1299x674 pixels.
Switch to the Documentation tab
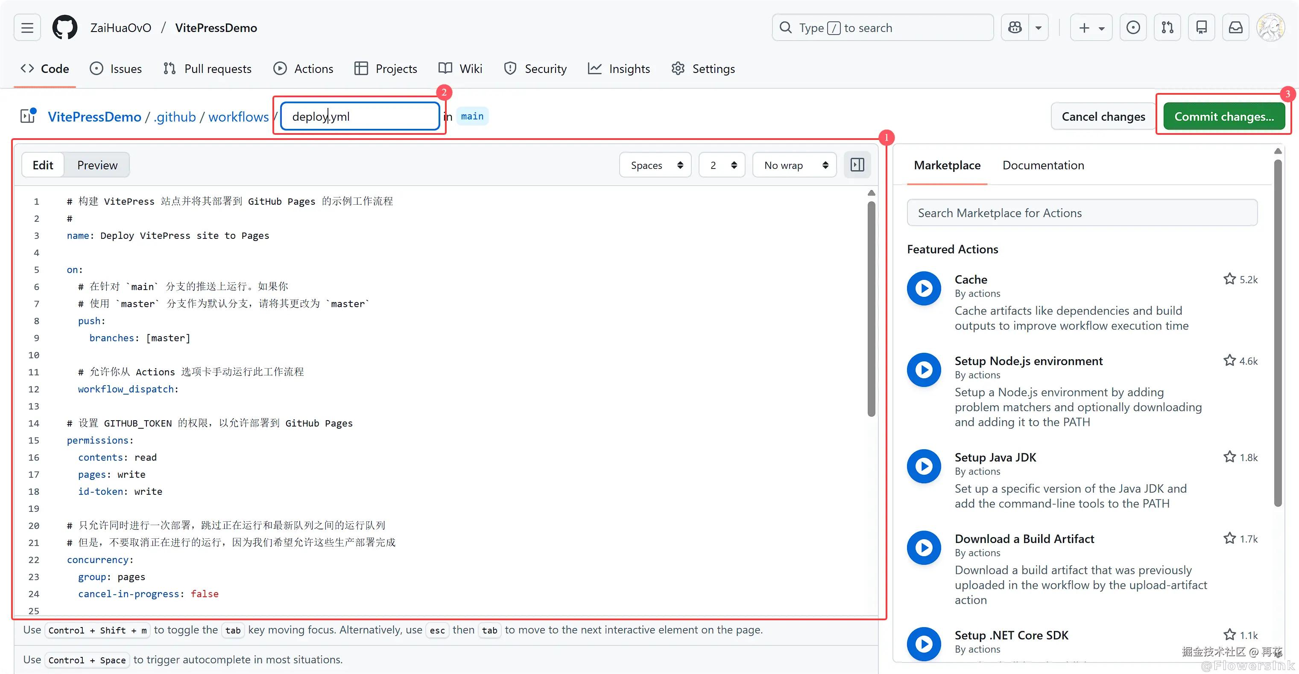click(1043, 165)
